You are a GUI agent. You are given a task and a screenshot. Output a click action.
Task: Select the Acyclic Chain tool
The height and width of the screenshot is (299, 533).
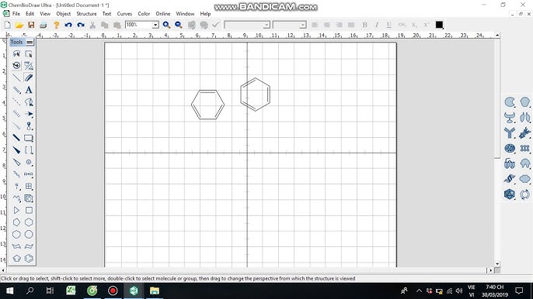(x=16, y=198)
